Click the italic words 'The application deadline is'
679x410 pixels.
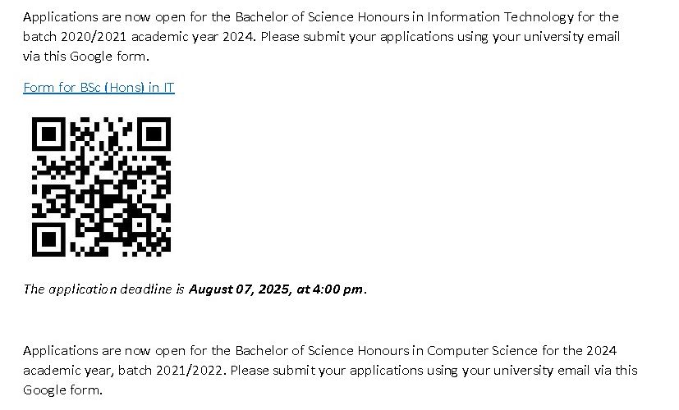click(104, 289)
